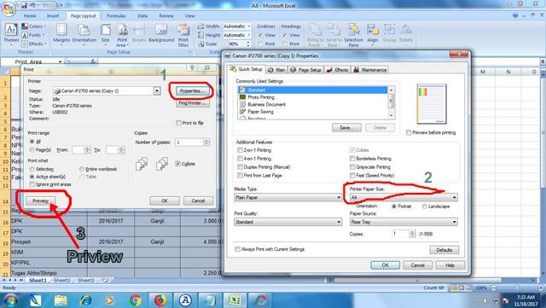Open the Printer Paper Size dropdown
Screen dimensions: 546x308
pyautogui.click(x=404, y=198)
